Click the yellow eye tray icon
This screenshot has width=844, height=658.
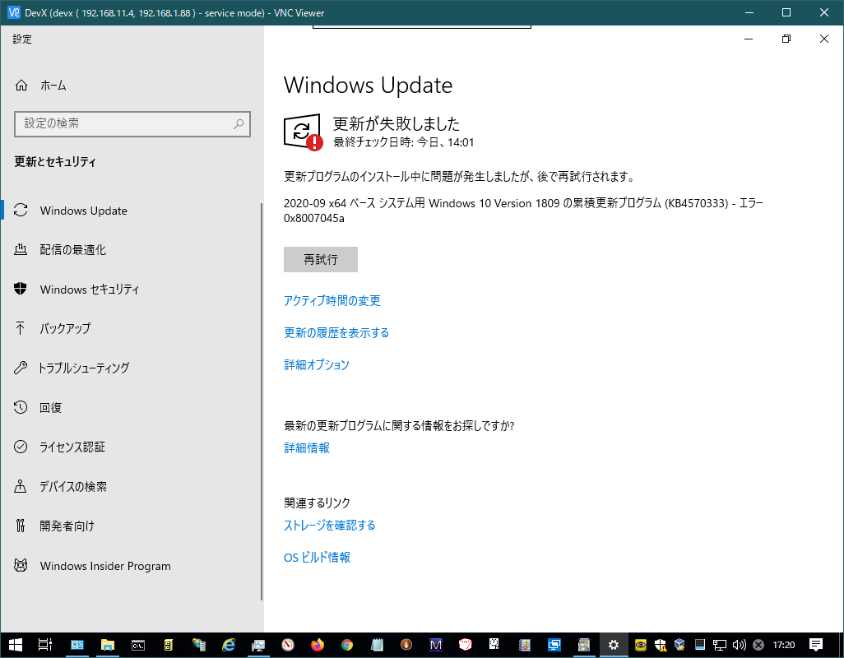(x=641, y=645)
